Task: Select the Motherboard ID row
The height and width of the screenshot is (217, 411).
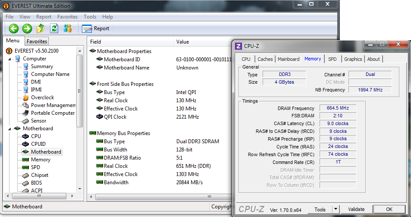Action: click(160, 60)
